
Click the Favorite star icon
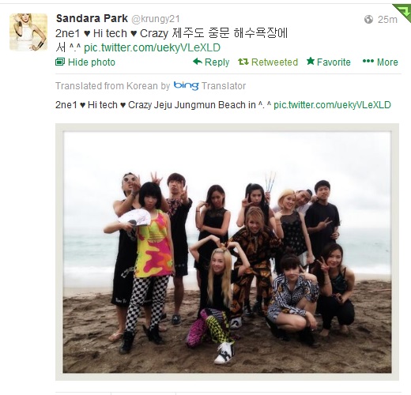point(311,62)
